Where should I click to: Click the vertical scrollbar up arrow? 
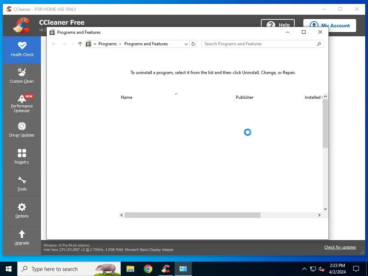tap(325, 96)
